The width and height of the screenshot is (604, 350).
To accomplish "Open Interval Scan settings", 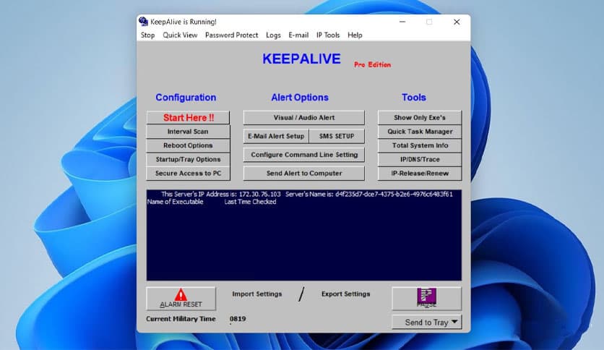I will click(x=188, y=132).
